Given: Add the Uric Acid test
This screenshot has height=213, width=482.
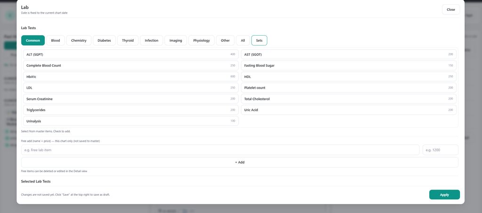Looking at the screenshot, I should [349, 110].
